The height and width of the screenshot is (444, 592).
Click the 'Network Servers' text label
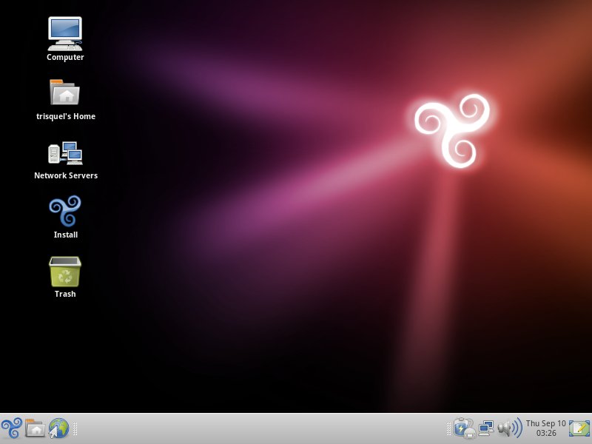pyautogui.click(x=65, y=175)
